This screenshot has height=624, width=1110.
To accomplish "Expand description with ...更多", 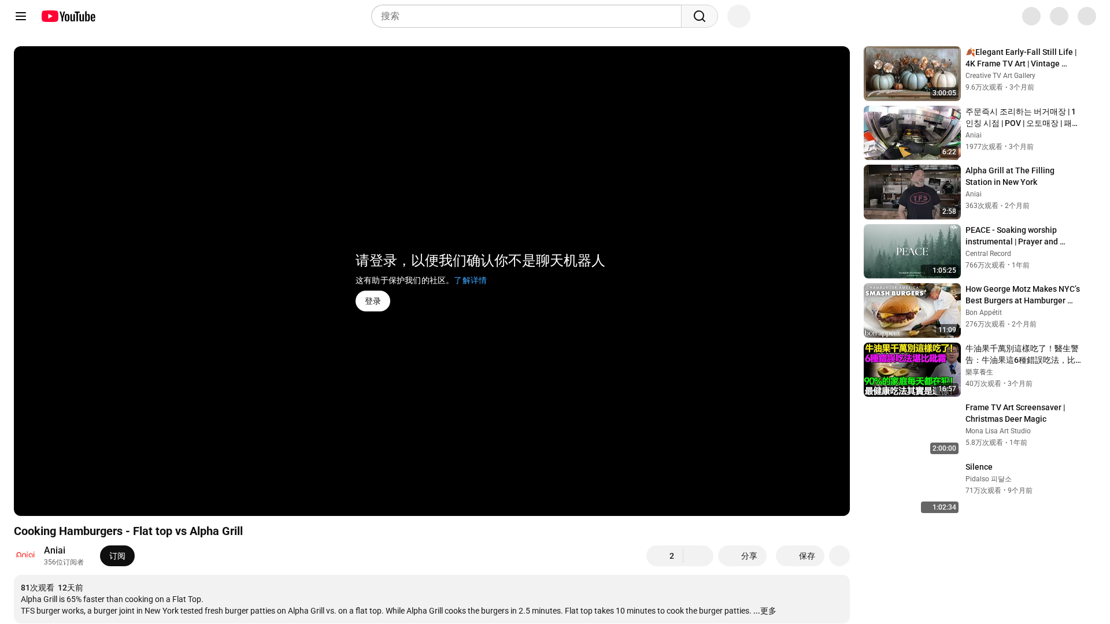I will coord(768,611).
